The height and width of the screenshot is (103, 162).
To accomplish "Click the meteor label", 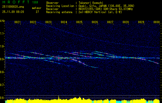I will 37,8.
